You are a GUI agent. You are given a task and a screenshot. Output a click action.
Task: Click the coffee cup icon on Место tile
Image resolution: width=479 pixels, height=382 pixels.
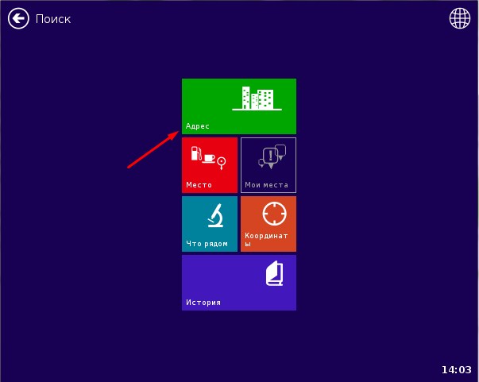pos(209,158)
